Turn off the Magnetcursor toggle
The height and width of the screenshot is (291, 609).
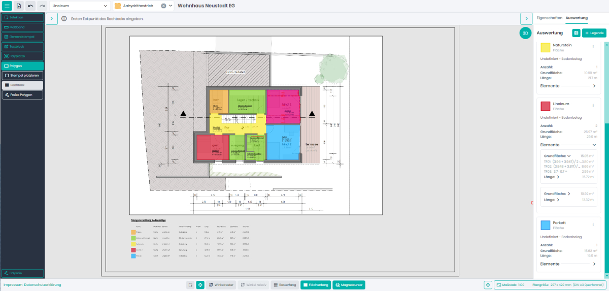[349, 285]
